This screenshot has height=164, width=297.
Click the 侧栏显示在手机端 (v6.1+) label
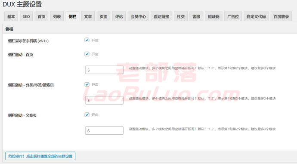click(28, 41)
